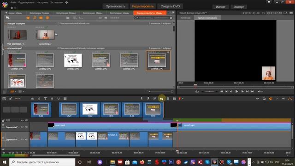Open thumbnails view options arrow

(16, 91)
